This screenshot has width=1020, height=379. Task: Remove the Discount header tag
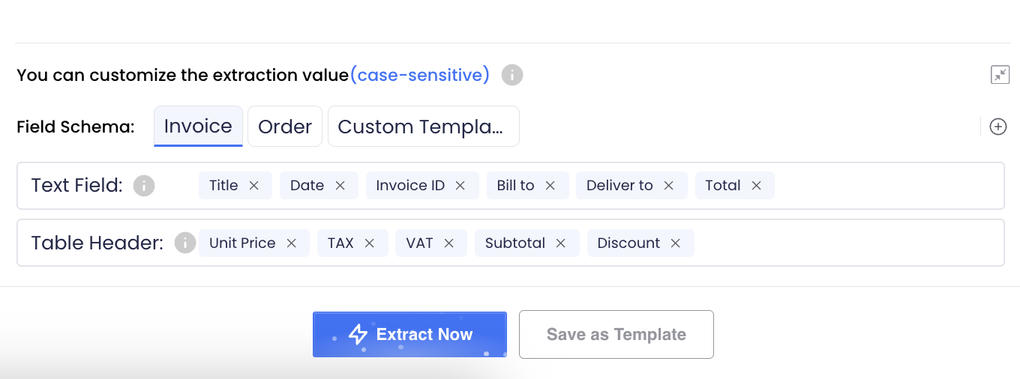pyautogui.click(x=676, y=243)
